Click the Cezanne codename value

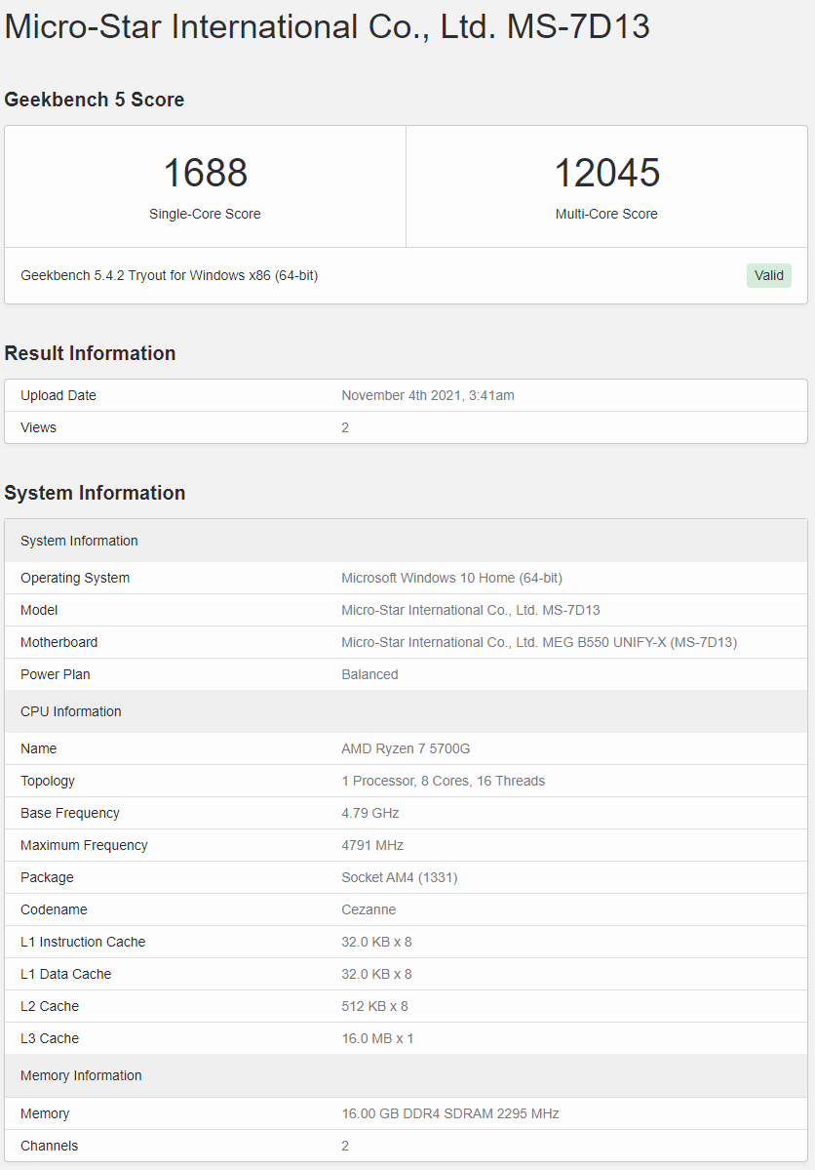(x=369, y=909)
